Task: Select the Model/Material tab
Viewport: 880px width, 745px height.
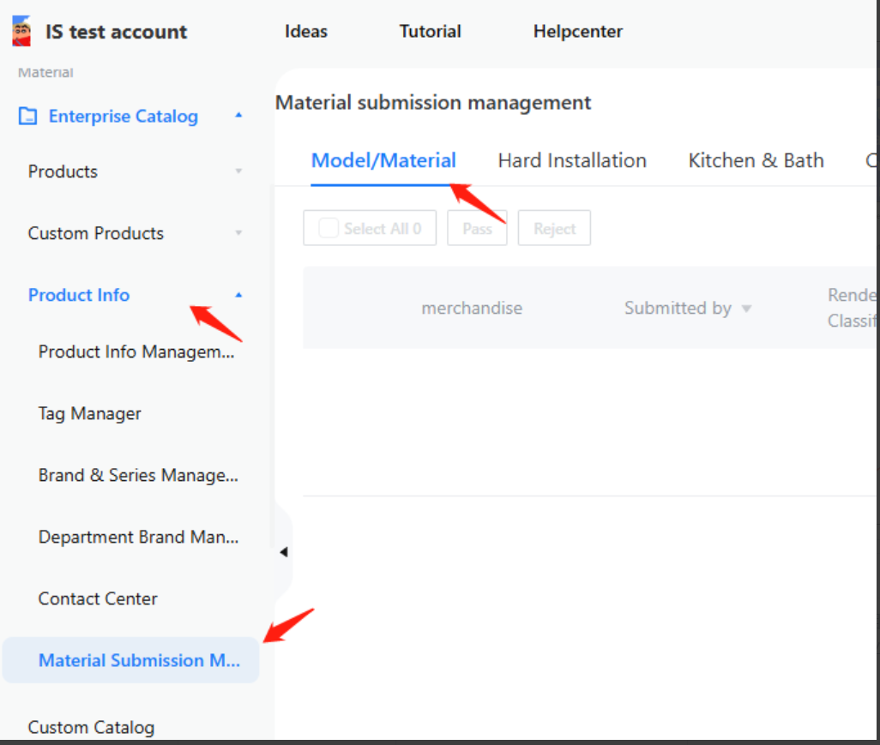Action: [x=383, y=160]
